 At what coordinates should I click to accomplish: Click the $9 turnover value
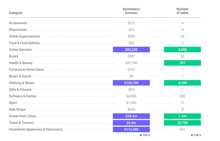pyautogui.click(x=131, y=76)
